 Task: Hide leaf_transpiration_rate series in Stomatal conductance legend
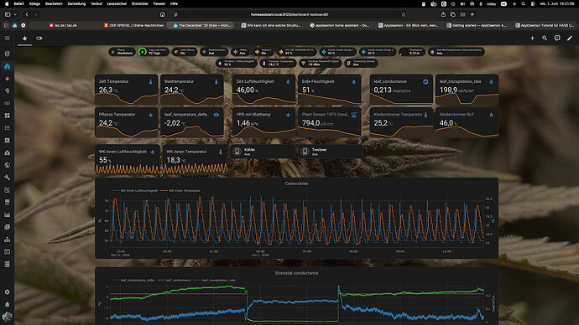215,280
